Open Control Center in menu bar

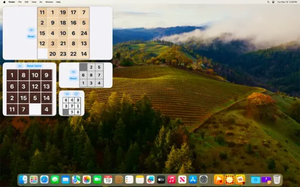pos(273,2)
